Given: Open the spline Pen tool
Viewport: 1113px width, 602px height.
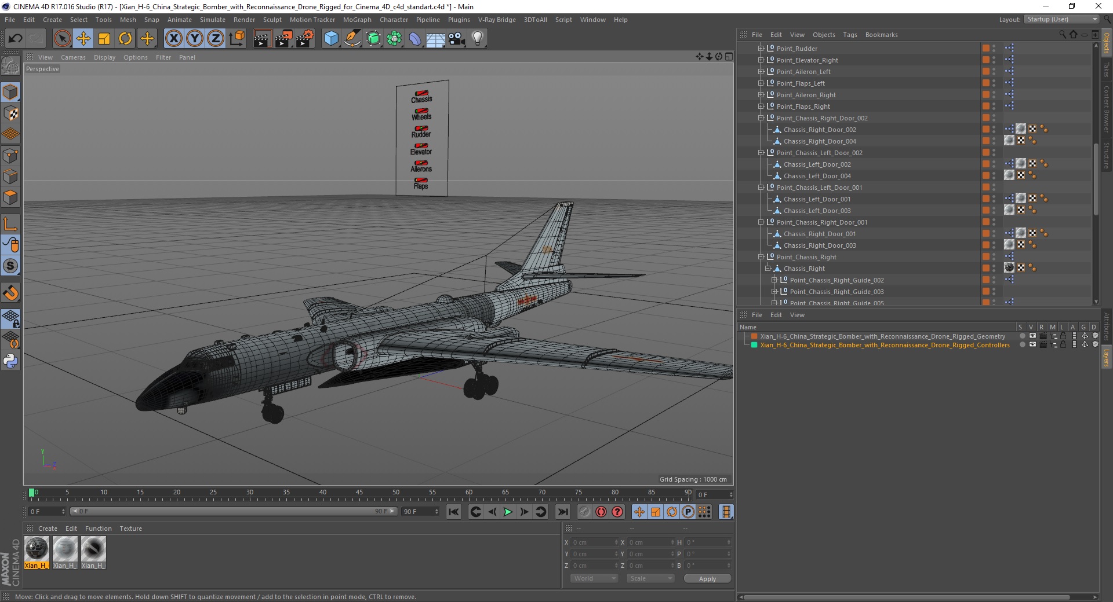Looking at the screenshot, I should (x=352, y=39).
